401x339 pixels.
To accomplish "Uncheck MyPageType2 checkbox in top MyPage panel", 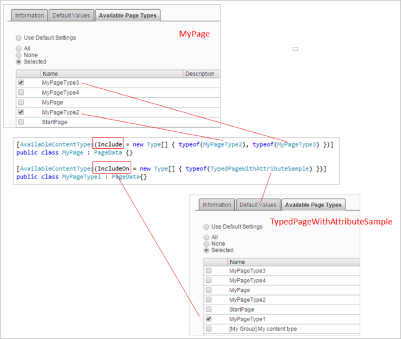I will 21,112.
